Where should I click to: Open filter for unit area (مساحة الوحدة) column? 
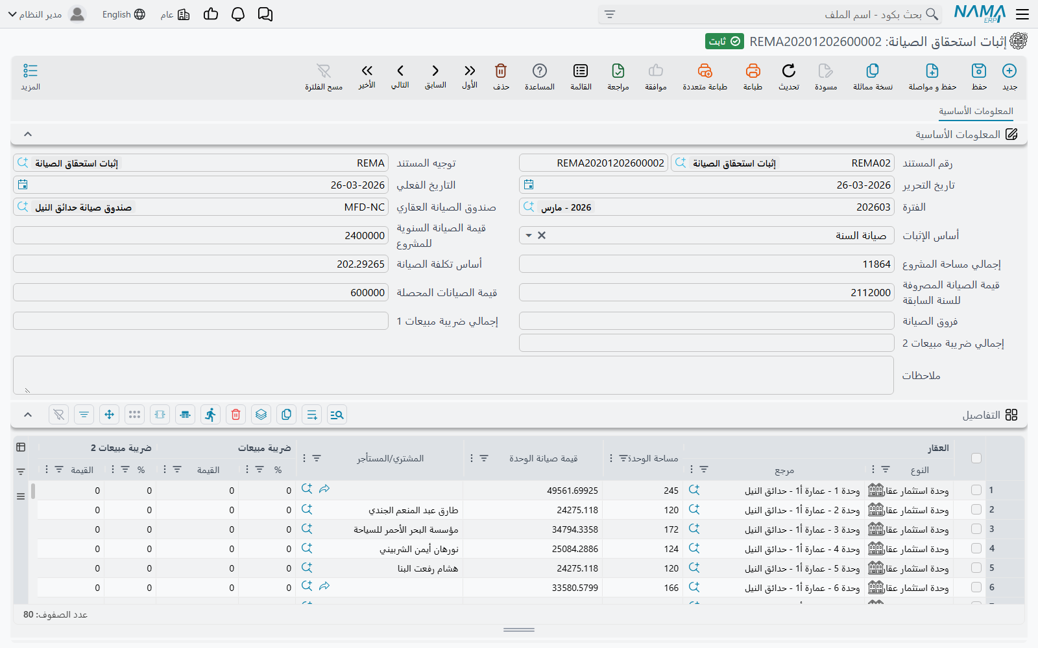click(623, 458)
